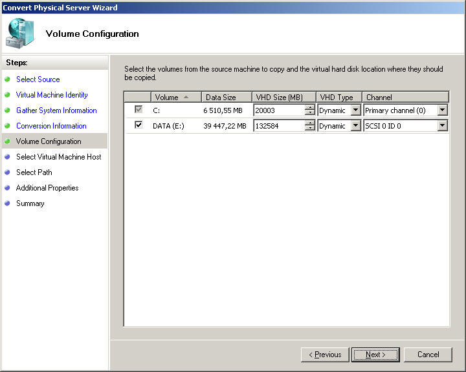The width and height of the screenshot is (466, 372).
Task: Click the green bullet beside Select Source
Action: coord(7,79)
